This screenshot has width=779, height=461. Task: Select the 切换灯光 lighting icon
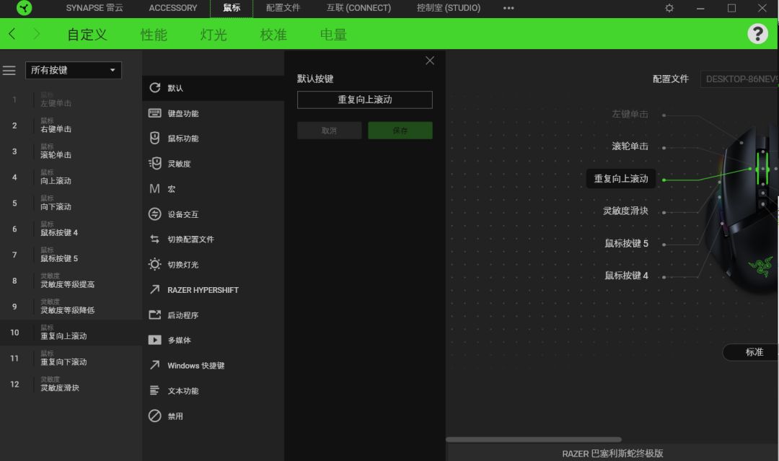[x=154, y=264]
